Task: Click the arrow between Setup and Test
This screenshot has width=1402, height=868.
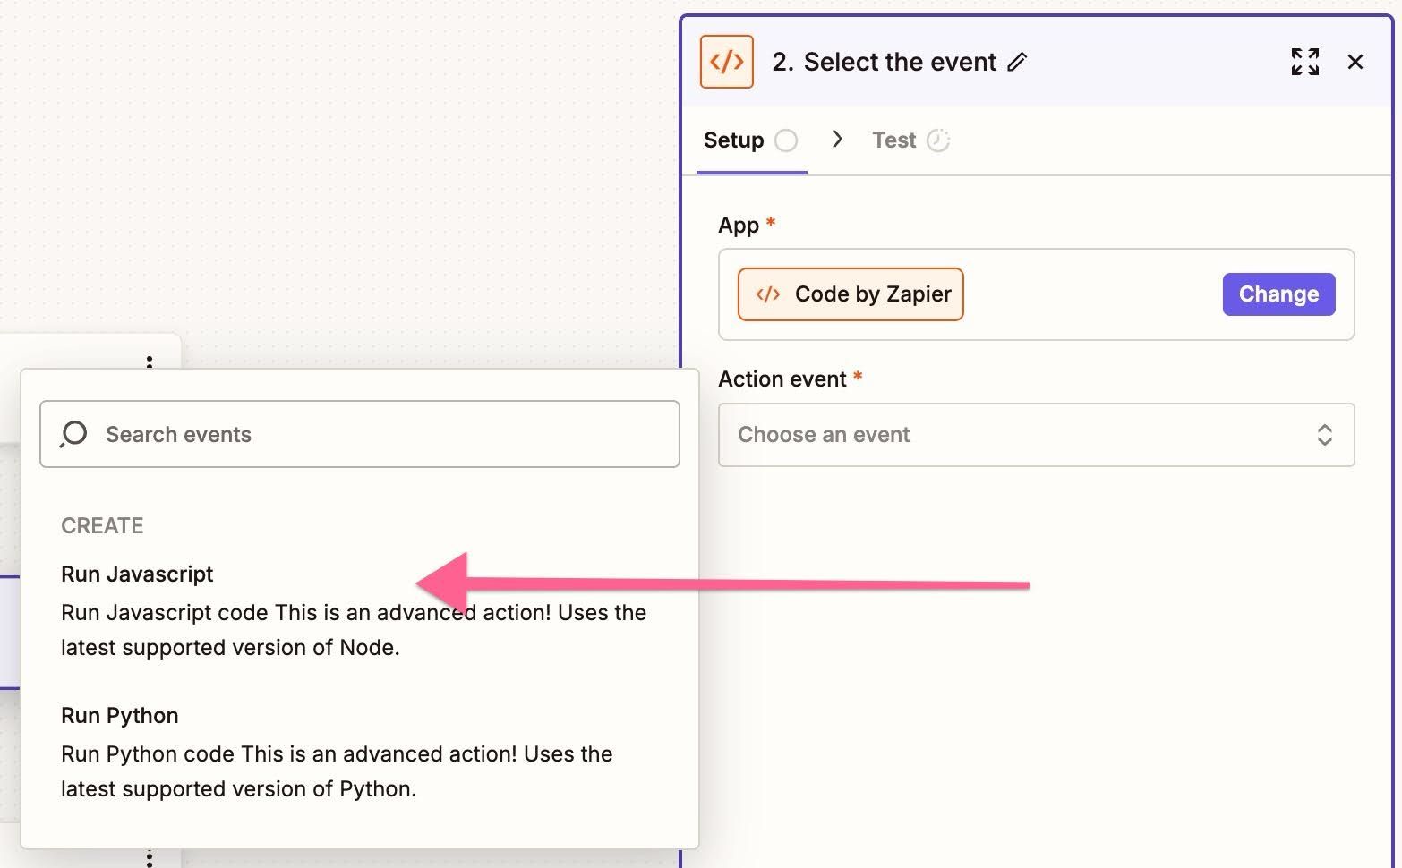Action: [x=837, y=140]
